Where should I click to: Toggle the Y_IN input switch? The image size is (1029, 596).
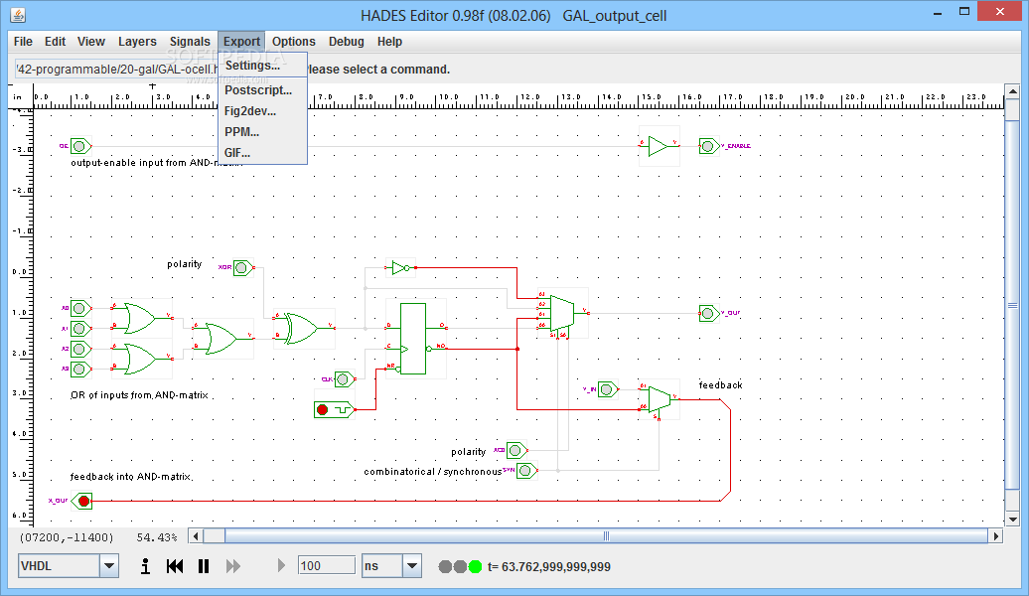coord(608,390)
